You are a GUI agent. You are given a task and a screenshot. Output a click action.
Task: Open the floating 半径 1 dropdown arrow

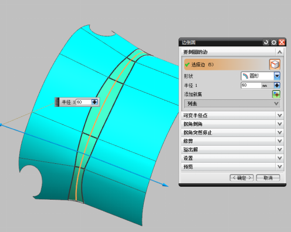coord(94,102)
